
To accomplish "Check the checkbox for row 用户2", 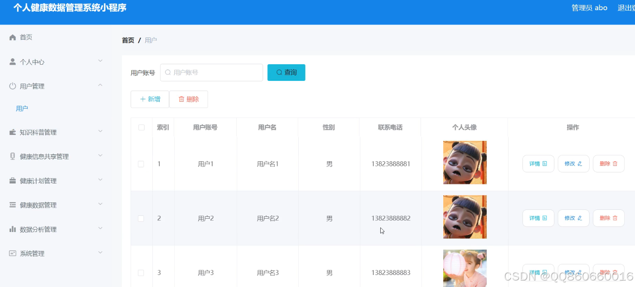I will point(141,218).
